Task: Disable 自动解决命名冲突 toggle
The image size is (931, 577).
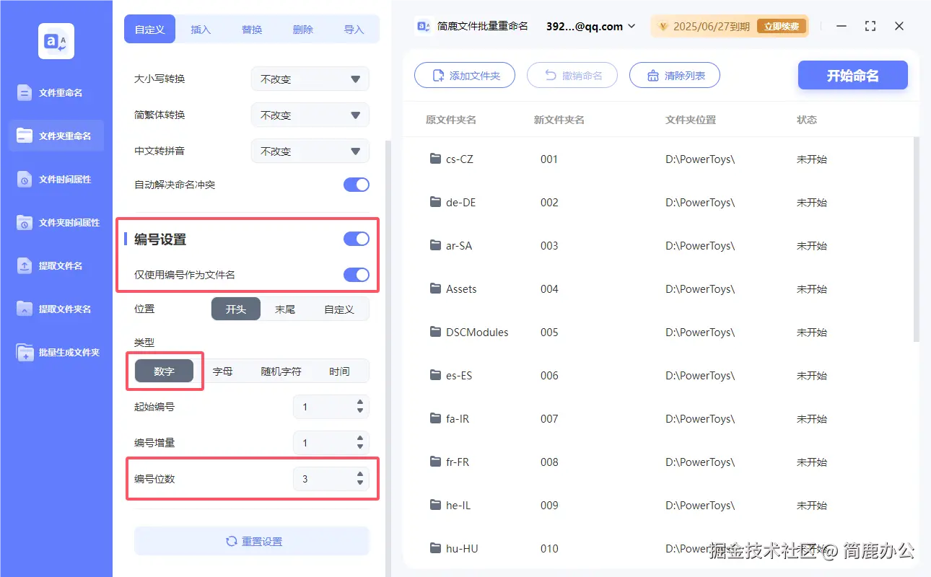Action: pyautogui.click(x=356, y=184)
